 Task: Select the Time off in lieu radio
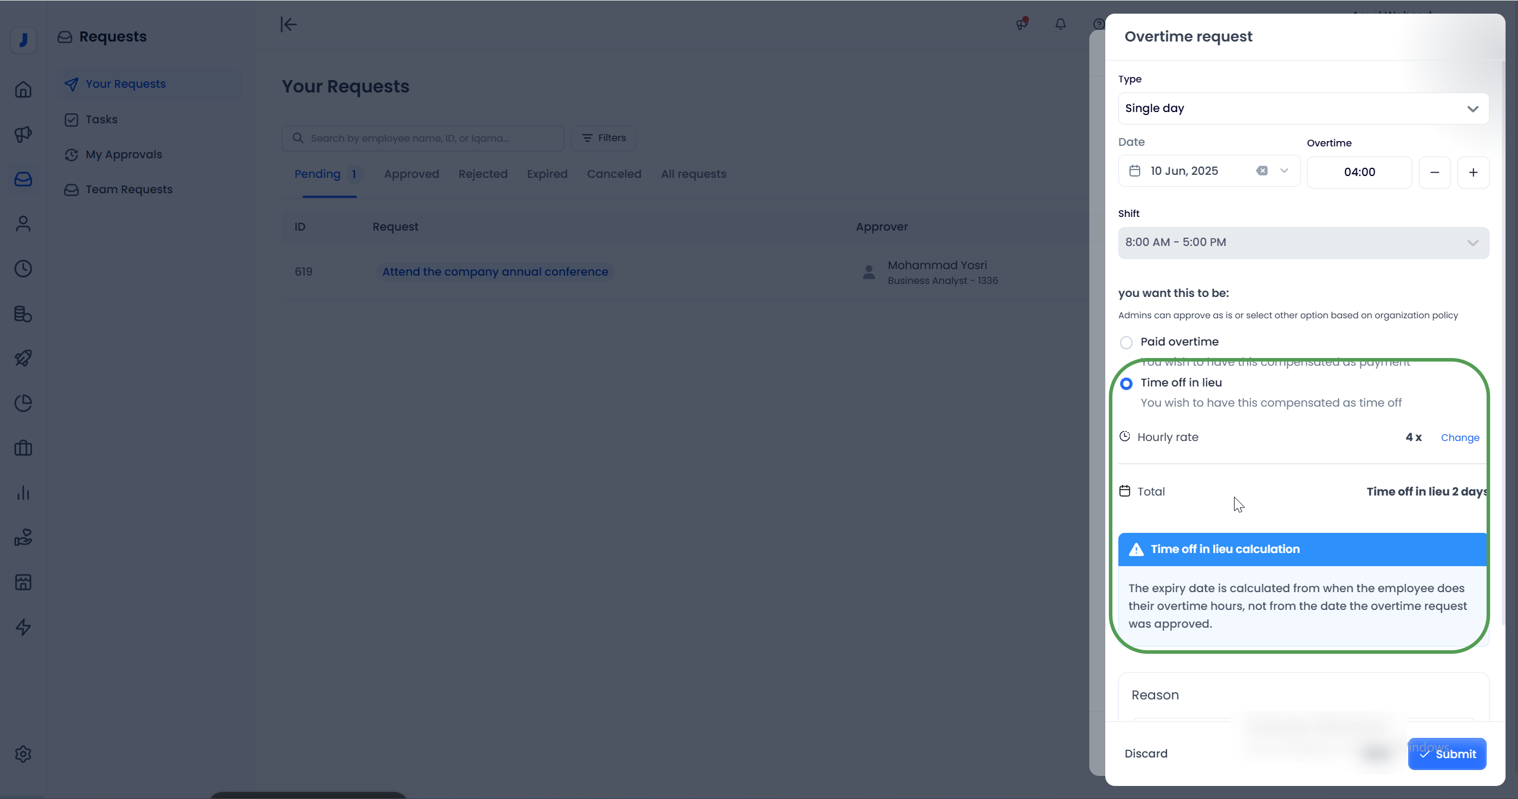(x=1126, y=383)
